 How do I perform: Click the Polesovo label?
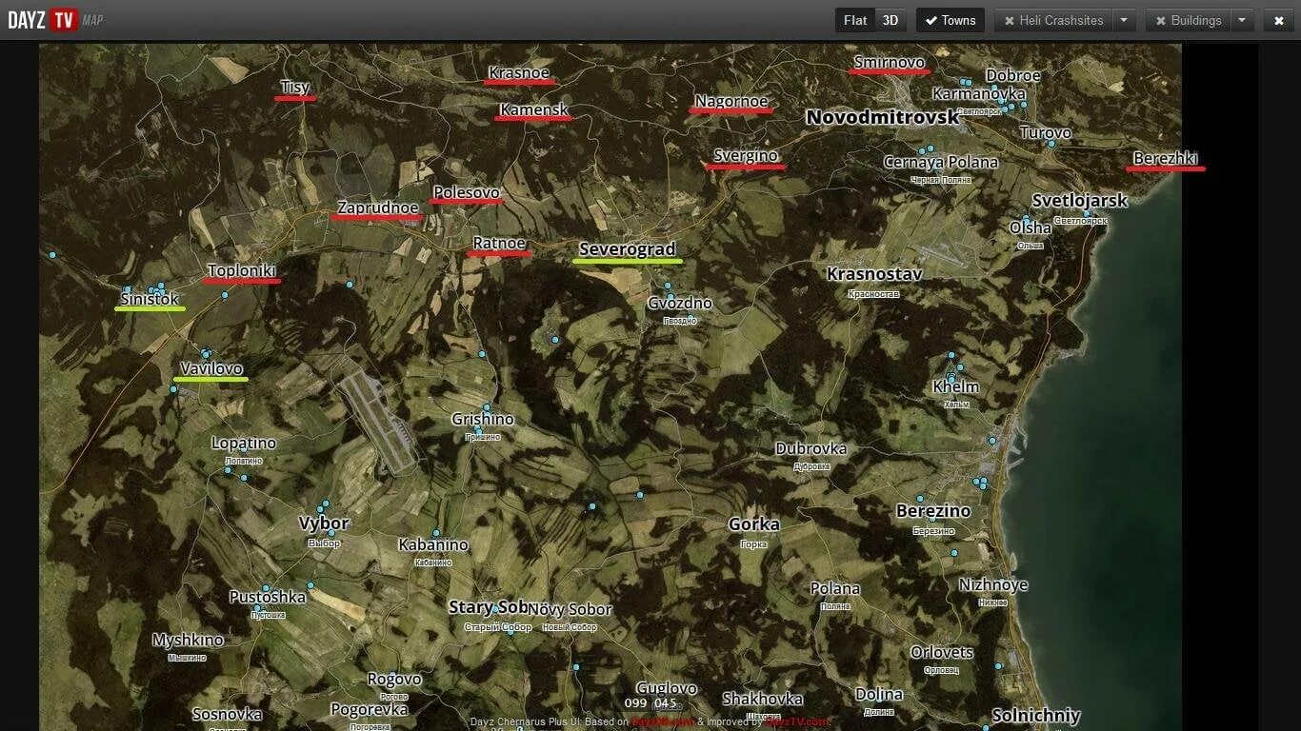(x=467, y=192)
